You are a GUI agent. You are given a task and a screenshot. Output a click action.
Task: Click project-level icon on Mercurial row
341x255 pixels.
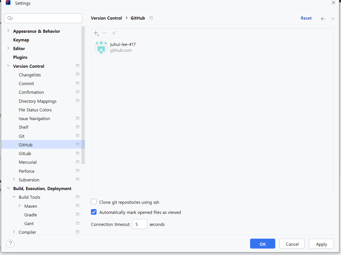pyautogui.click(x=77, y=162)
